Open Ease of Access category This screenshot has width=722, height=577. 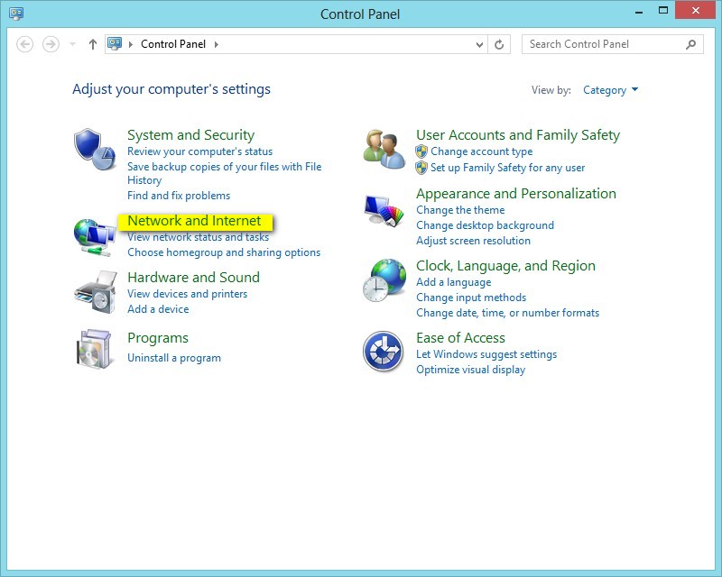[460, 338]
